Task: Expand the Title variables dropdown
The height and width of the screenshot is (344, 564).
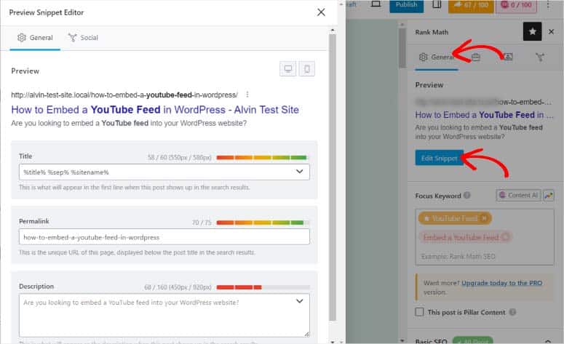Action: 300,172
